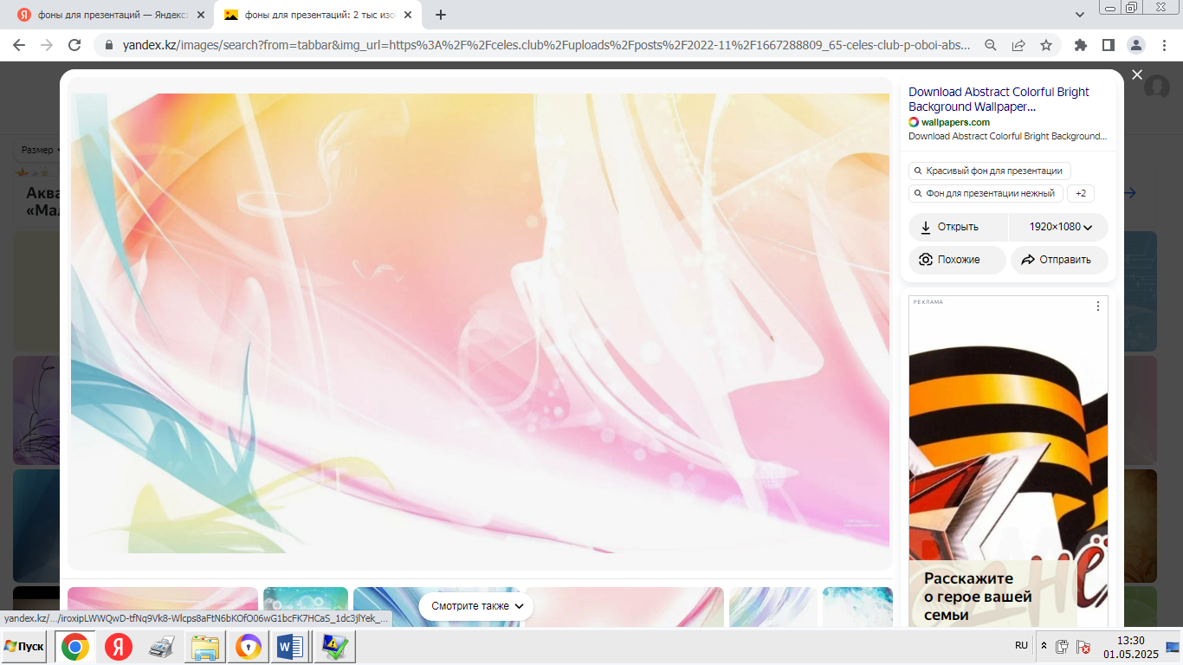The image size is (1183, 665).
Task: Click the Открыть download button
Action: [958, 227]
